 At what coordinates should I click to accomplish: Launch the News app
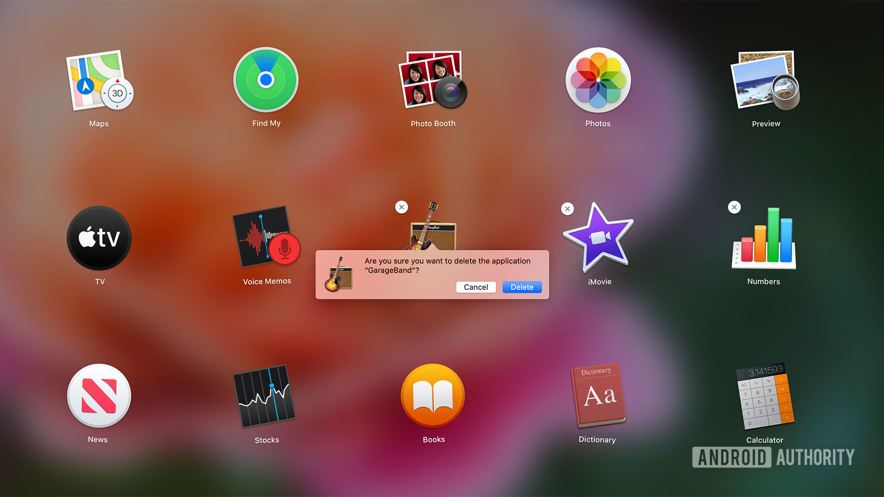[x=99, y=396]
